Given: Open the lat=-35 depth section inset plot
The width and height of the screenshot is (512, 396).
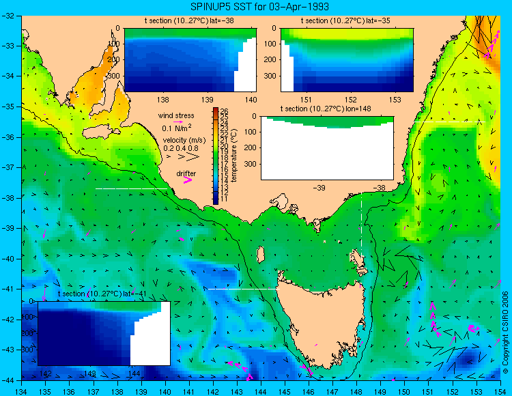Looking at the screenshot, I should click(x=347, y=60).
